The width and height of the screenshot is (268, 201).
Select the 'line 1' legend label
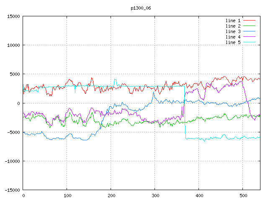(x=233, y=21)
